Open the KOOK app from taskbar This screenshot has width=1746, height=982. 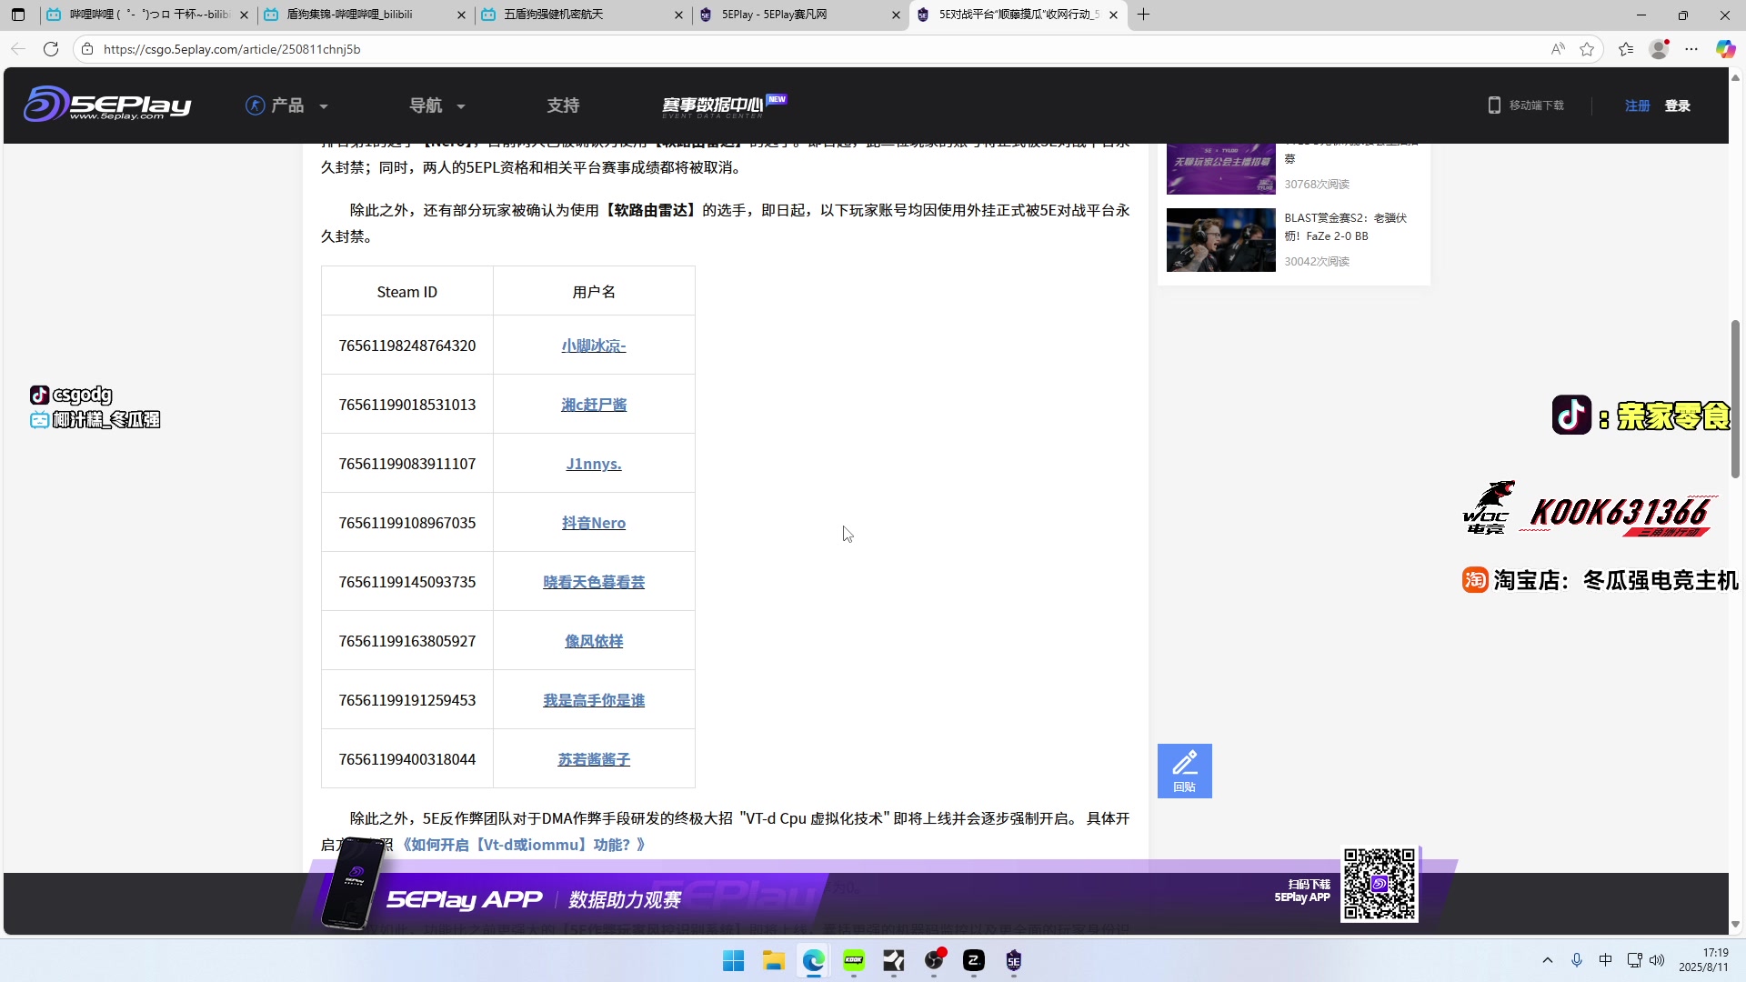point(853,960)
